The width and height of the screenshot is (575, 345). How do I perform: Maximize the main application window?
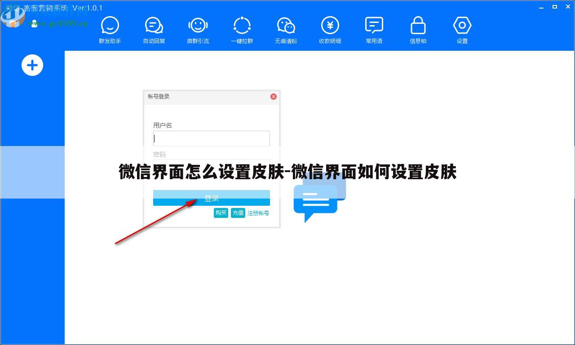click(555, 7)
